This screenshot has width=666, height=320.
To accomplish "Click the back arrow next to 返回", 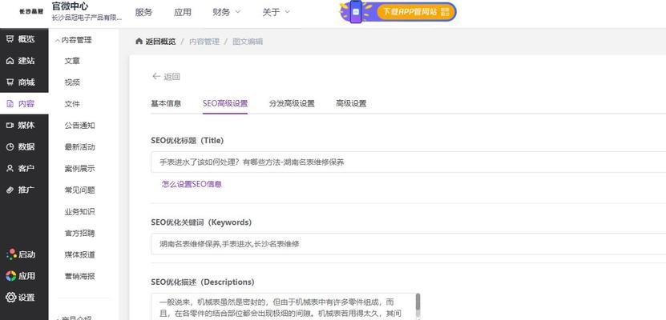I will click(156, 77).
